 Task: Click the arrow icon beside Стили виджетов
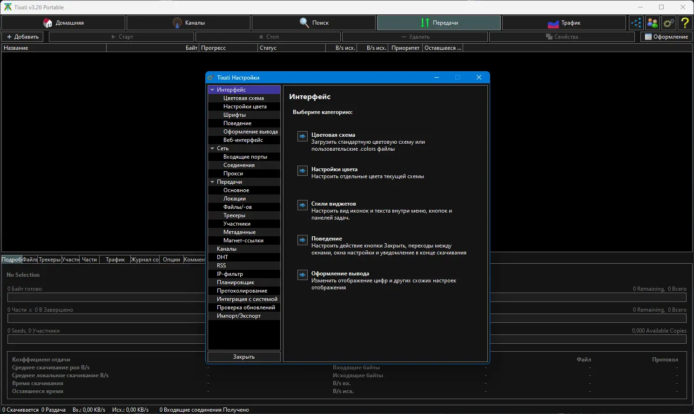tap(303, 205)
